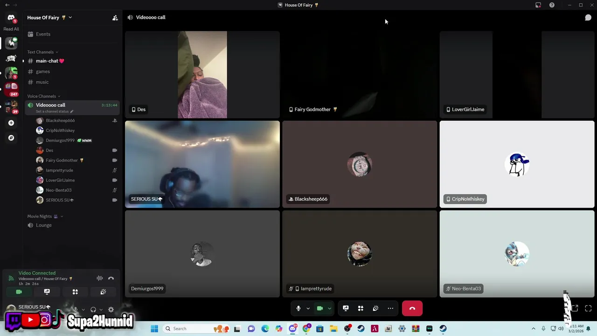Open camera options arrow in call bar
The height and width of the screenshot is (336, 597).
[329, 308]
